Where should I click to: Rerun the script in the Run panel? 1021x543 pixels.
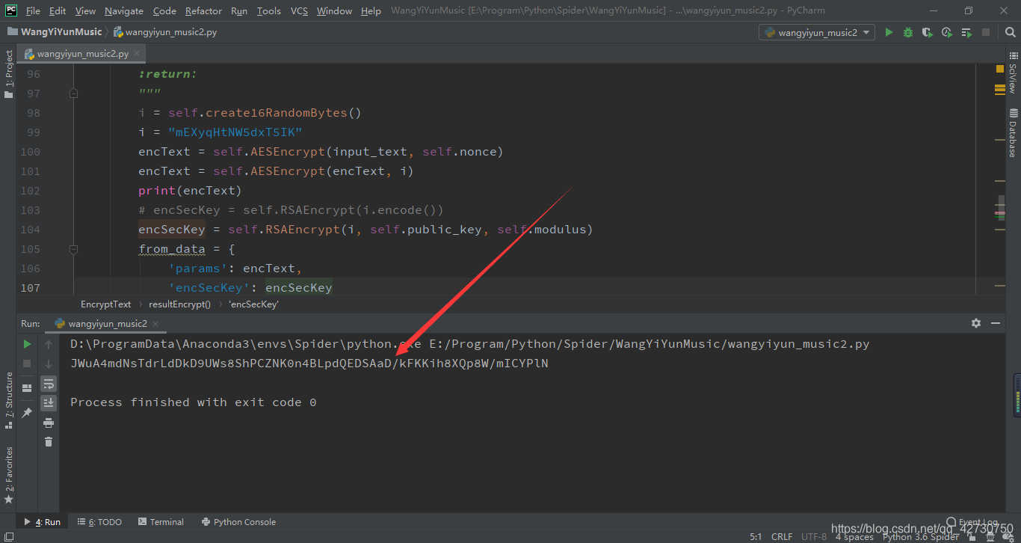tap(27, 344)
